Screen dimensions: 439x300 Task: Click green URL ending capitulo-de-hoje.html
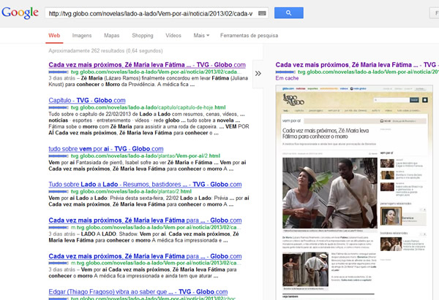tap(148, 107)
